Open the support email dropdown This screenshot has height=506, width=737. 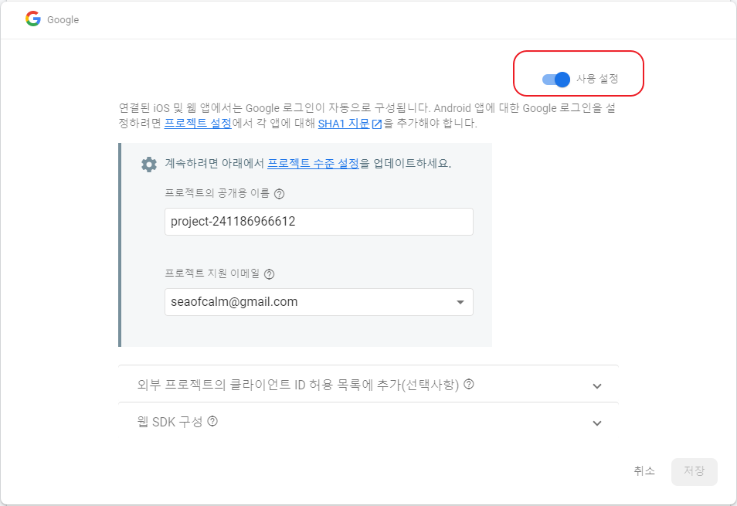pyautogui.click(x=319, y=301)
